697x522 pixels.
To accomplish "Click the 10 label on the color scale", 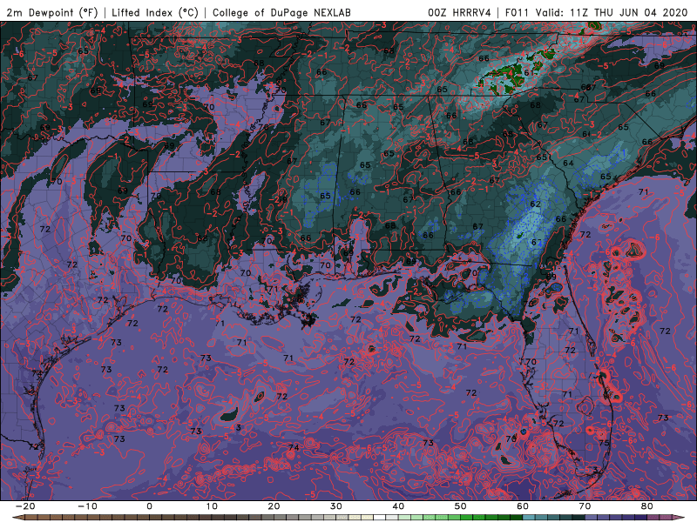I will 212,506.
